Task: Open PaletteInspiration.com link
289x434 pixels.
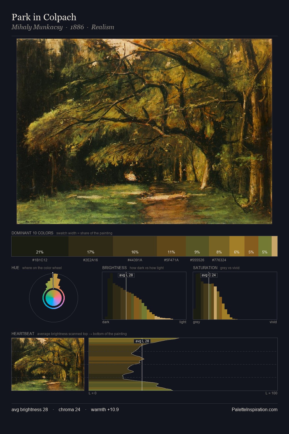Action: click(255, 409)
